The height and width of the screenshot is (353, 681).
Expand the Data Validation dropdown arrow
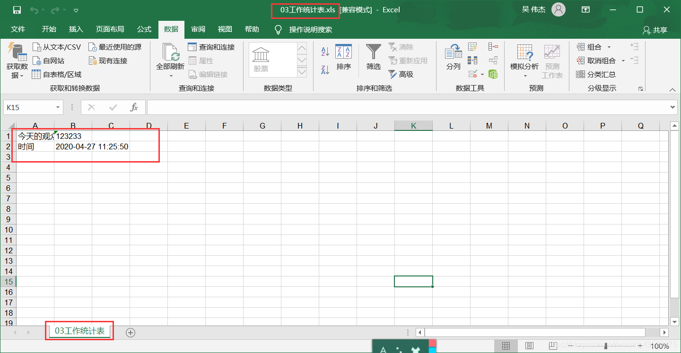[482, 74]
